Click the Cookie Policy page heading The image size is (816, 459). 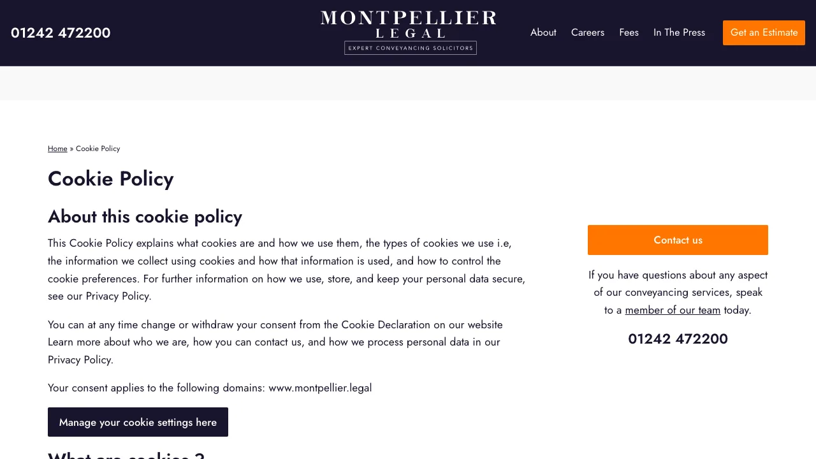coord(110,179)
